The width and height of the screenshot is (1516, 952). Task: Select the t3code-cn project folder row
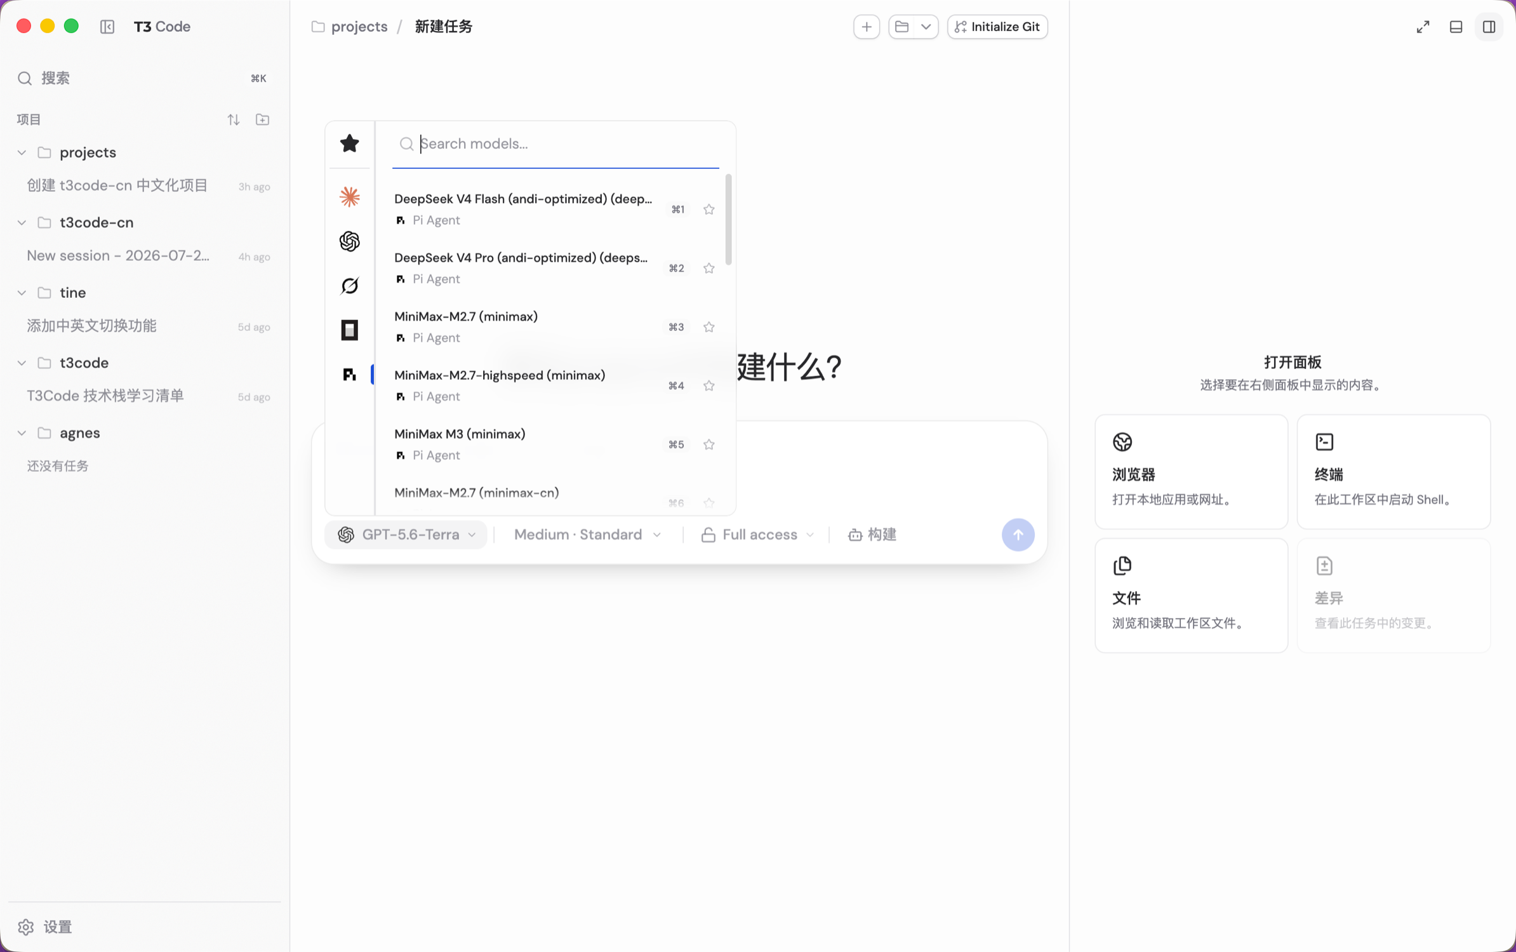pos(145,223)
